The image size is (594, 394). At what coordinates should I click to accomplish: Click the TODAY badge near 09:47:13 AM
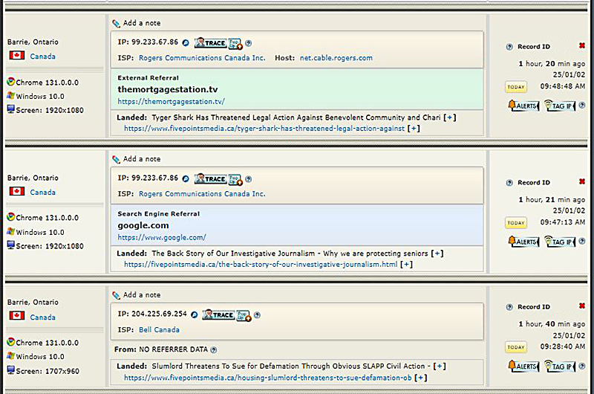tap(516, 223)
